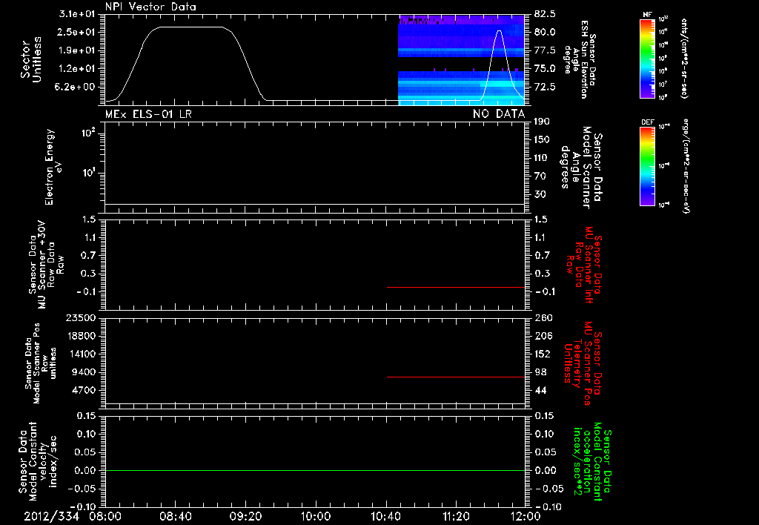The image size is (759, 525).
Task: Select the 'NPI Vector Data' panel title
Action: pyautogui.click(x=150, y=7)
